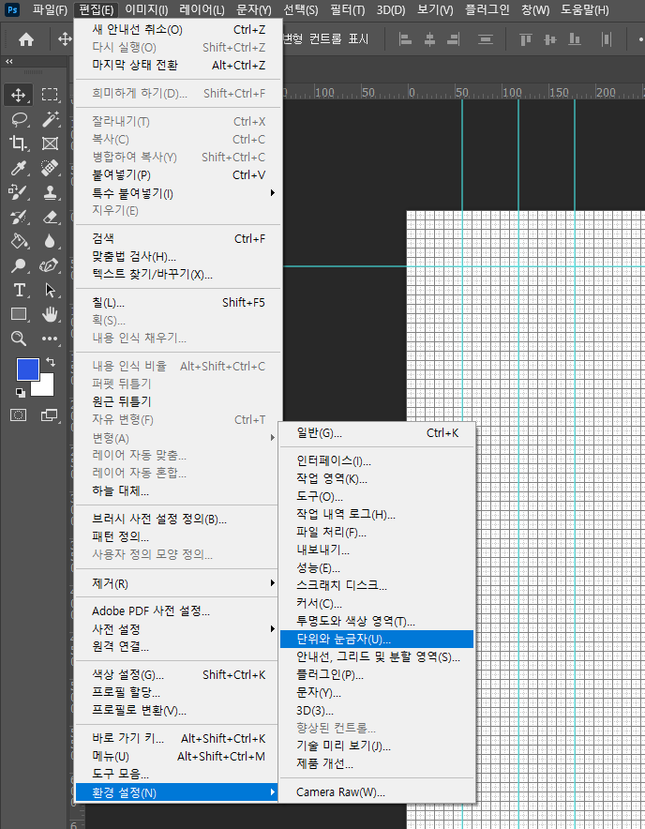Select the Pen tool

click(50, 265)
